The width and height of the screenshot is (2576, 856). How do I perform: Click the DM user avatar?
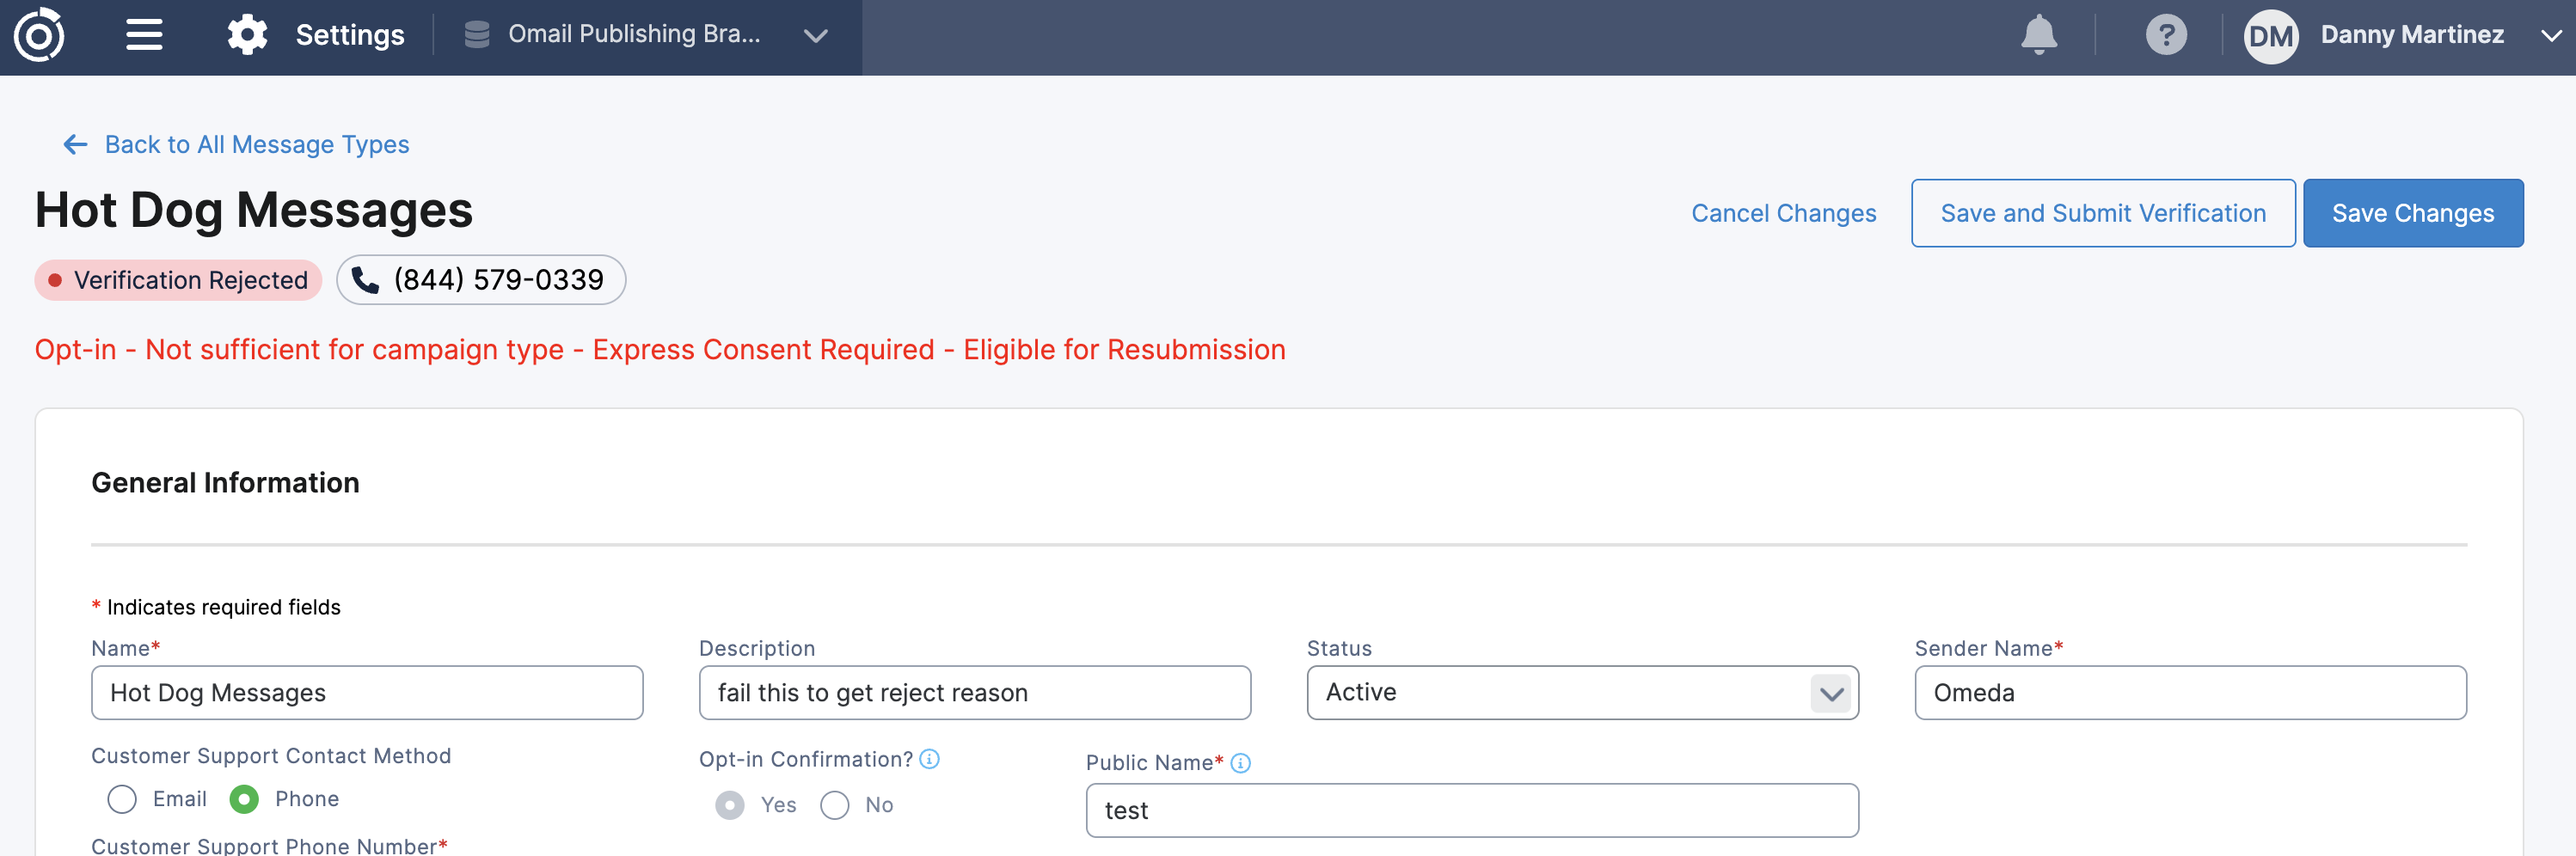2270,37
